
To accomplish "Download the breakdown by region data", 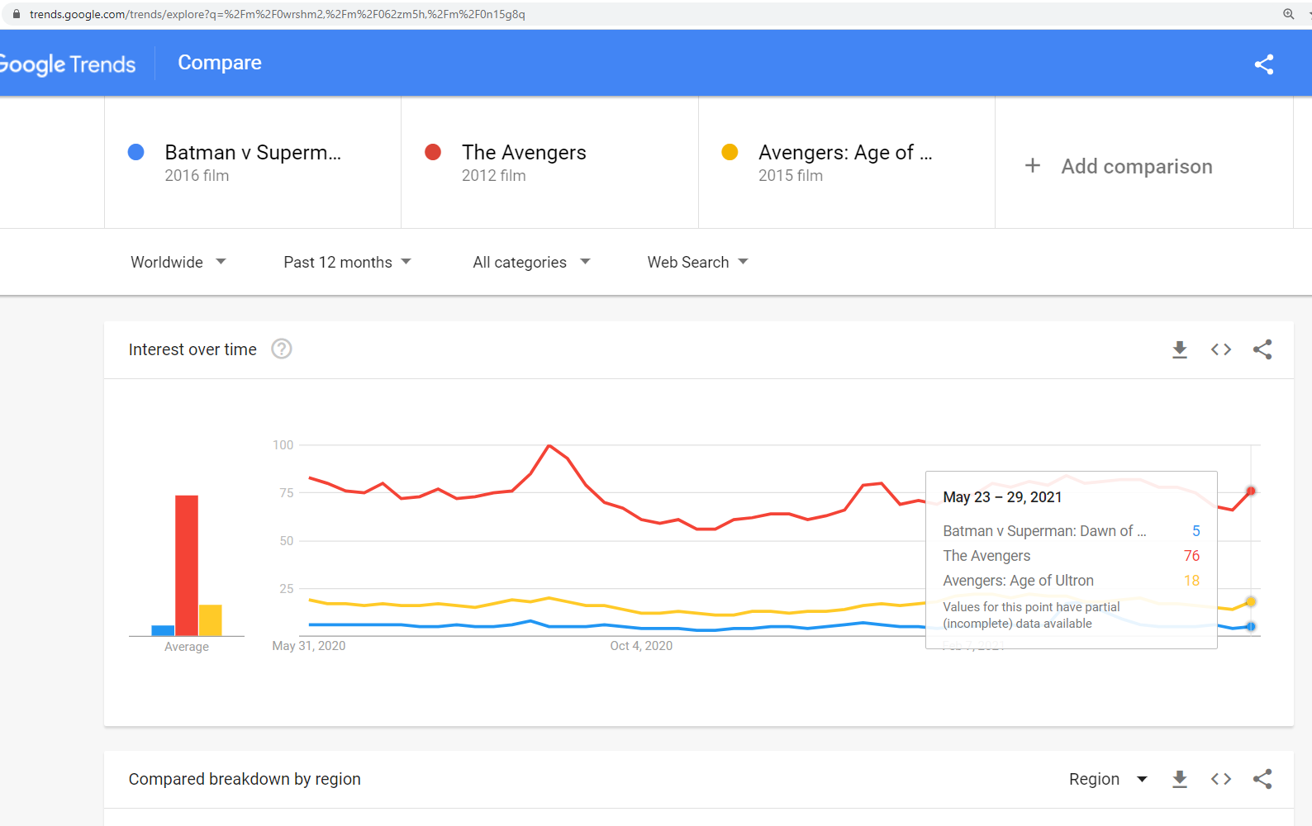I will (x=1180, y=779).
